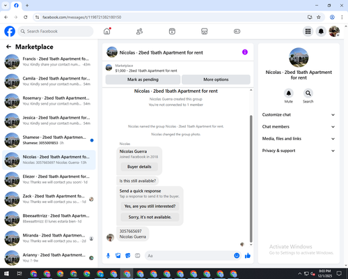Viewport: 348px width, 279px height.
Task: Open Camila apartment conversation
Action: click(49, 82)
